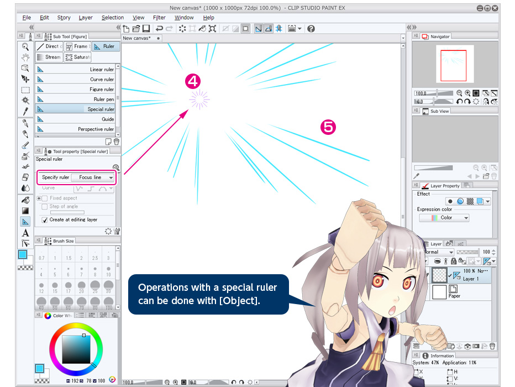Check the Fixed aspect option

pyautogui.click(x=45, y=198)
